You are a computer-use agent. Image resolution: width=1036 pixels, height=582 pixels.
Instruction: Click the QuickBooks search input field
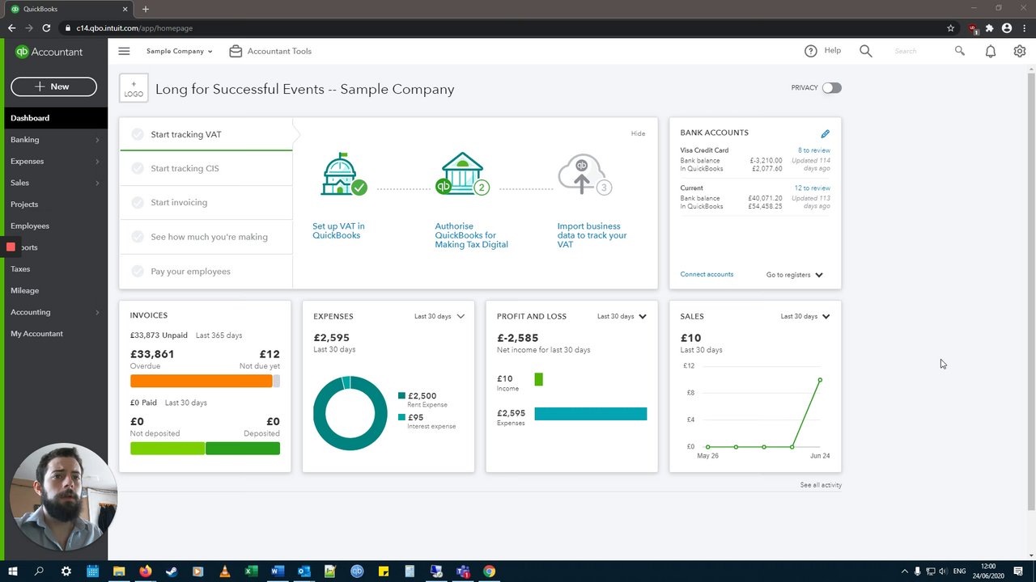923,51
